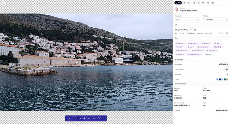The image size is (230, 124).
Task: Remove the promontory tag
Action: (188, 51)
